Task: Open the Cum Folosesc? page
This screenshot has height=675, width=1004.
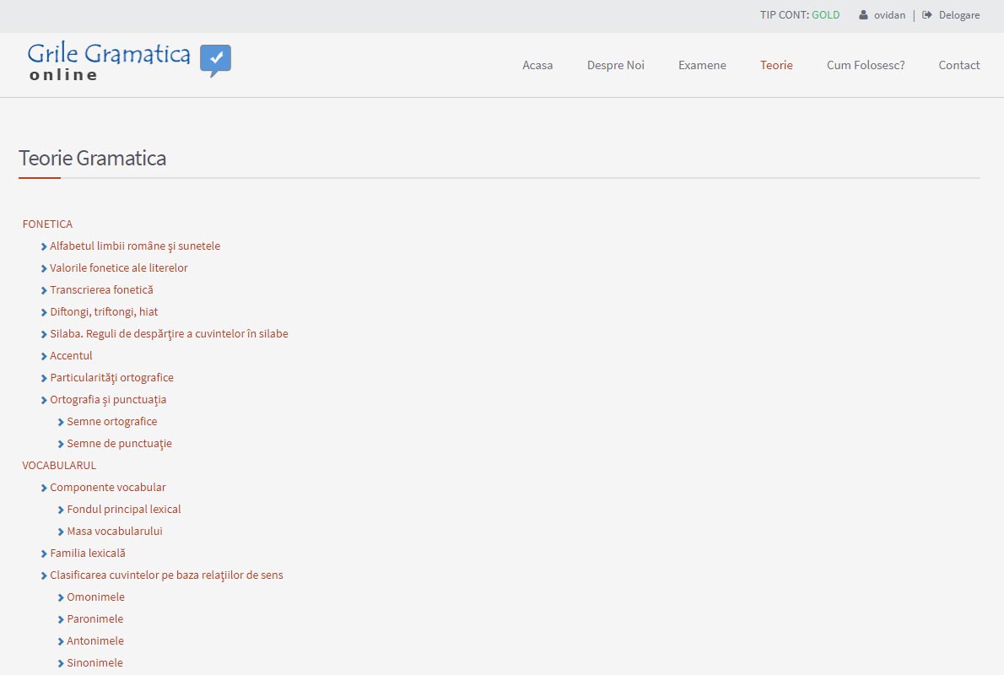Action: tap(866, 65)
